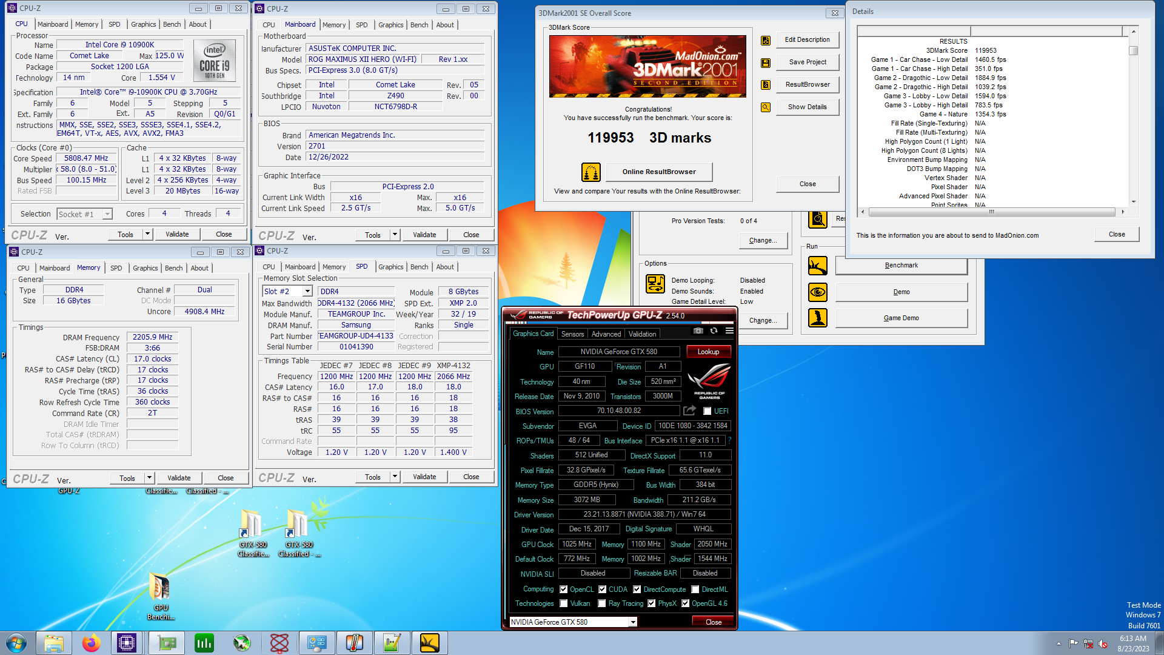
Task: Click the GPU-Z refresh icon
Action: click(714, 331)
